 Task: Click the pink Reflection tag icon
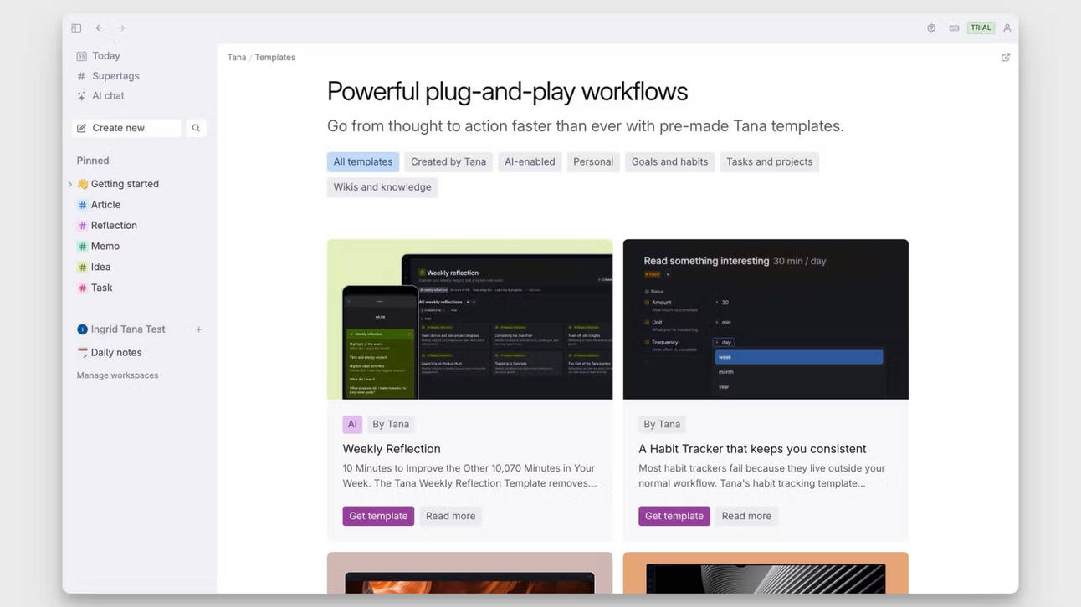(x=82, y=226)
